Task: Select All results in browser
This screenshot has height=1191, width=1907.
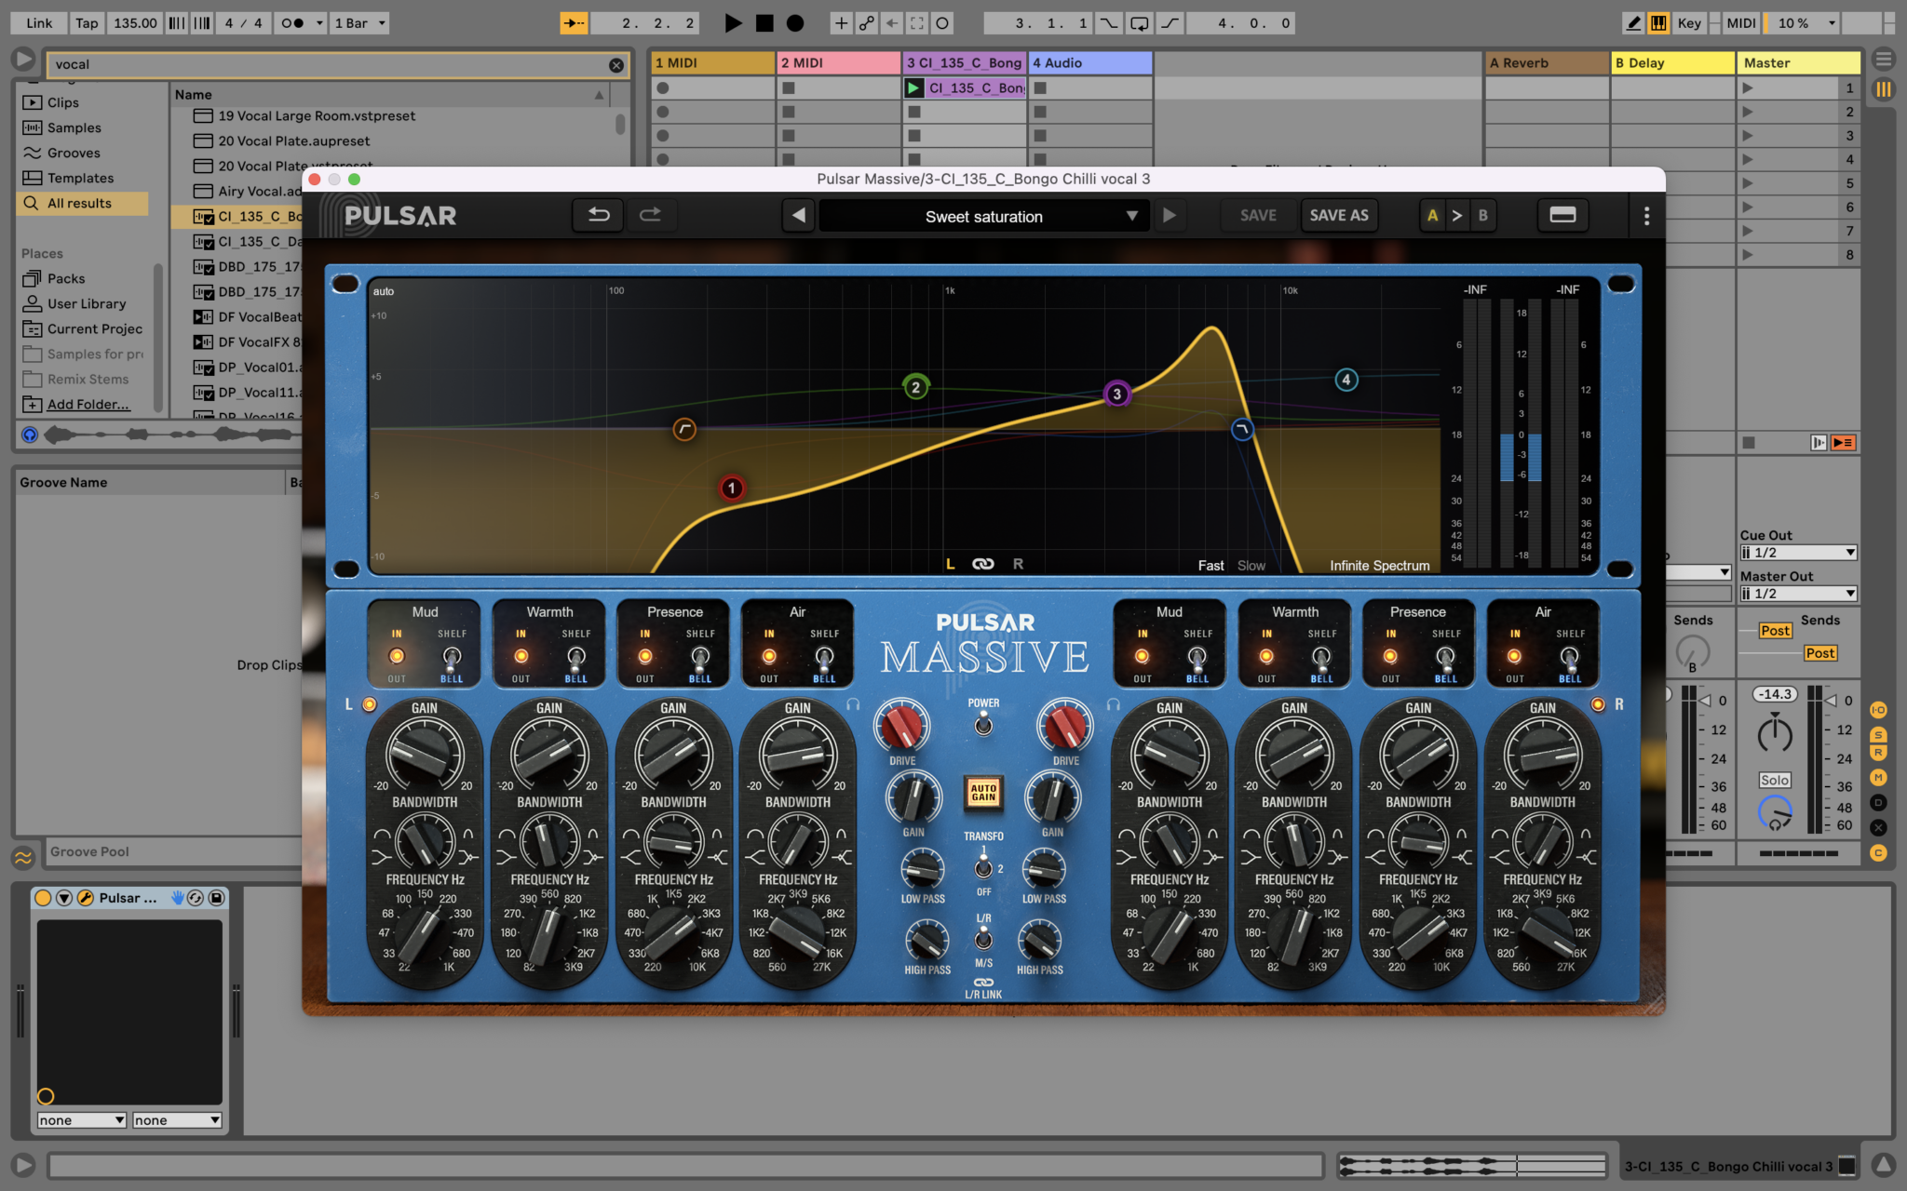Action: tap(82, 203)
